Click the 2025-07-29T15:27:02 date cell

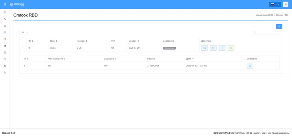point(215,66)
